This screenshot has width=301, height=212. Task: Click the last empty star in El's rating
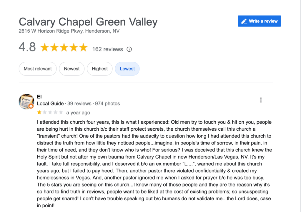(x=61, y=112)
